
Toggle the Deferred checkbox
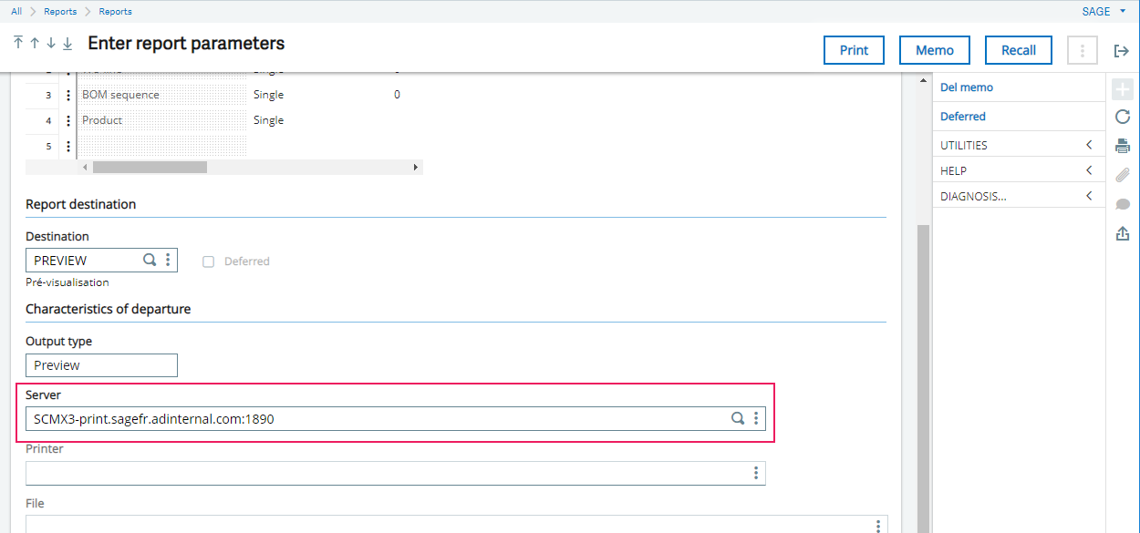click(208, 261)
